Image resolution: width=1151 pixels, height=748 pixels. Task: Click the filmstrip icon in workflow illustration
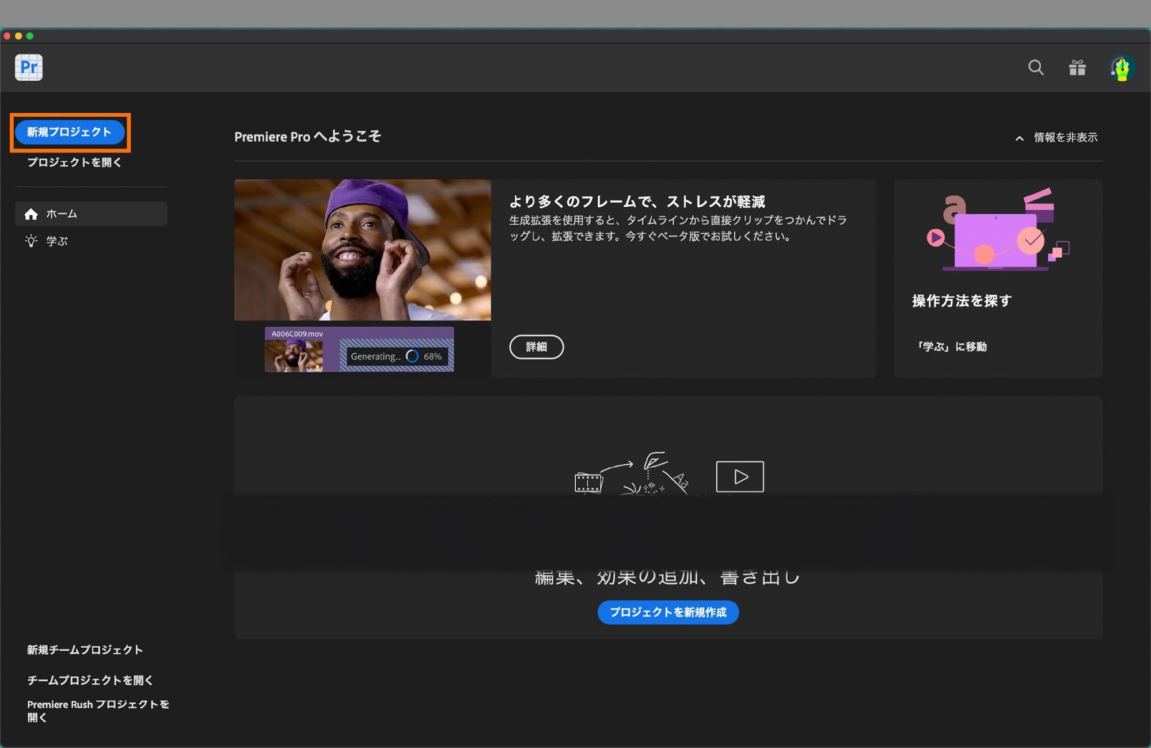click(588, 483)
